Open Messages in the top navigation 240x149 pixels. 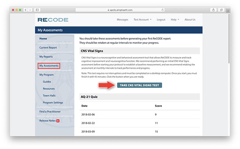pos(122,19)
